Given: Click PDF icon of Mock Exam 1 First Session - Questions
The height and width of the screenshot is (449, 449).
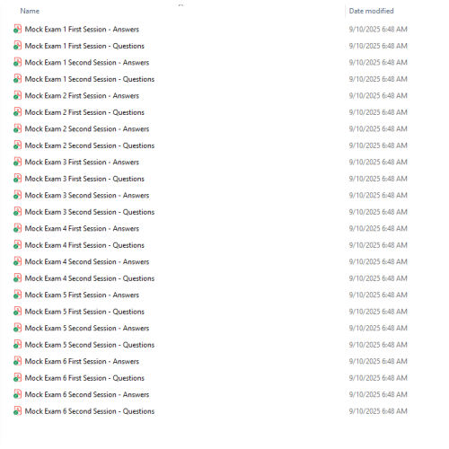Looking at the screenshot, I should click(x=17, y=46).
